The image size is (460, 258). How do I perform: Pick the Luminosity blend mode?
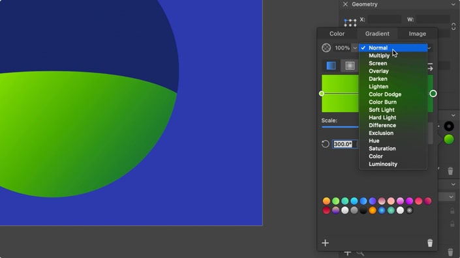(393, 164)
